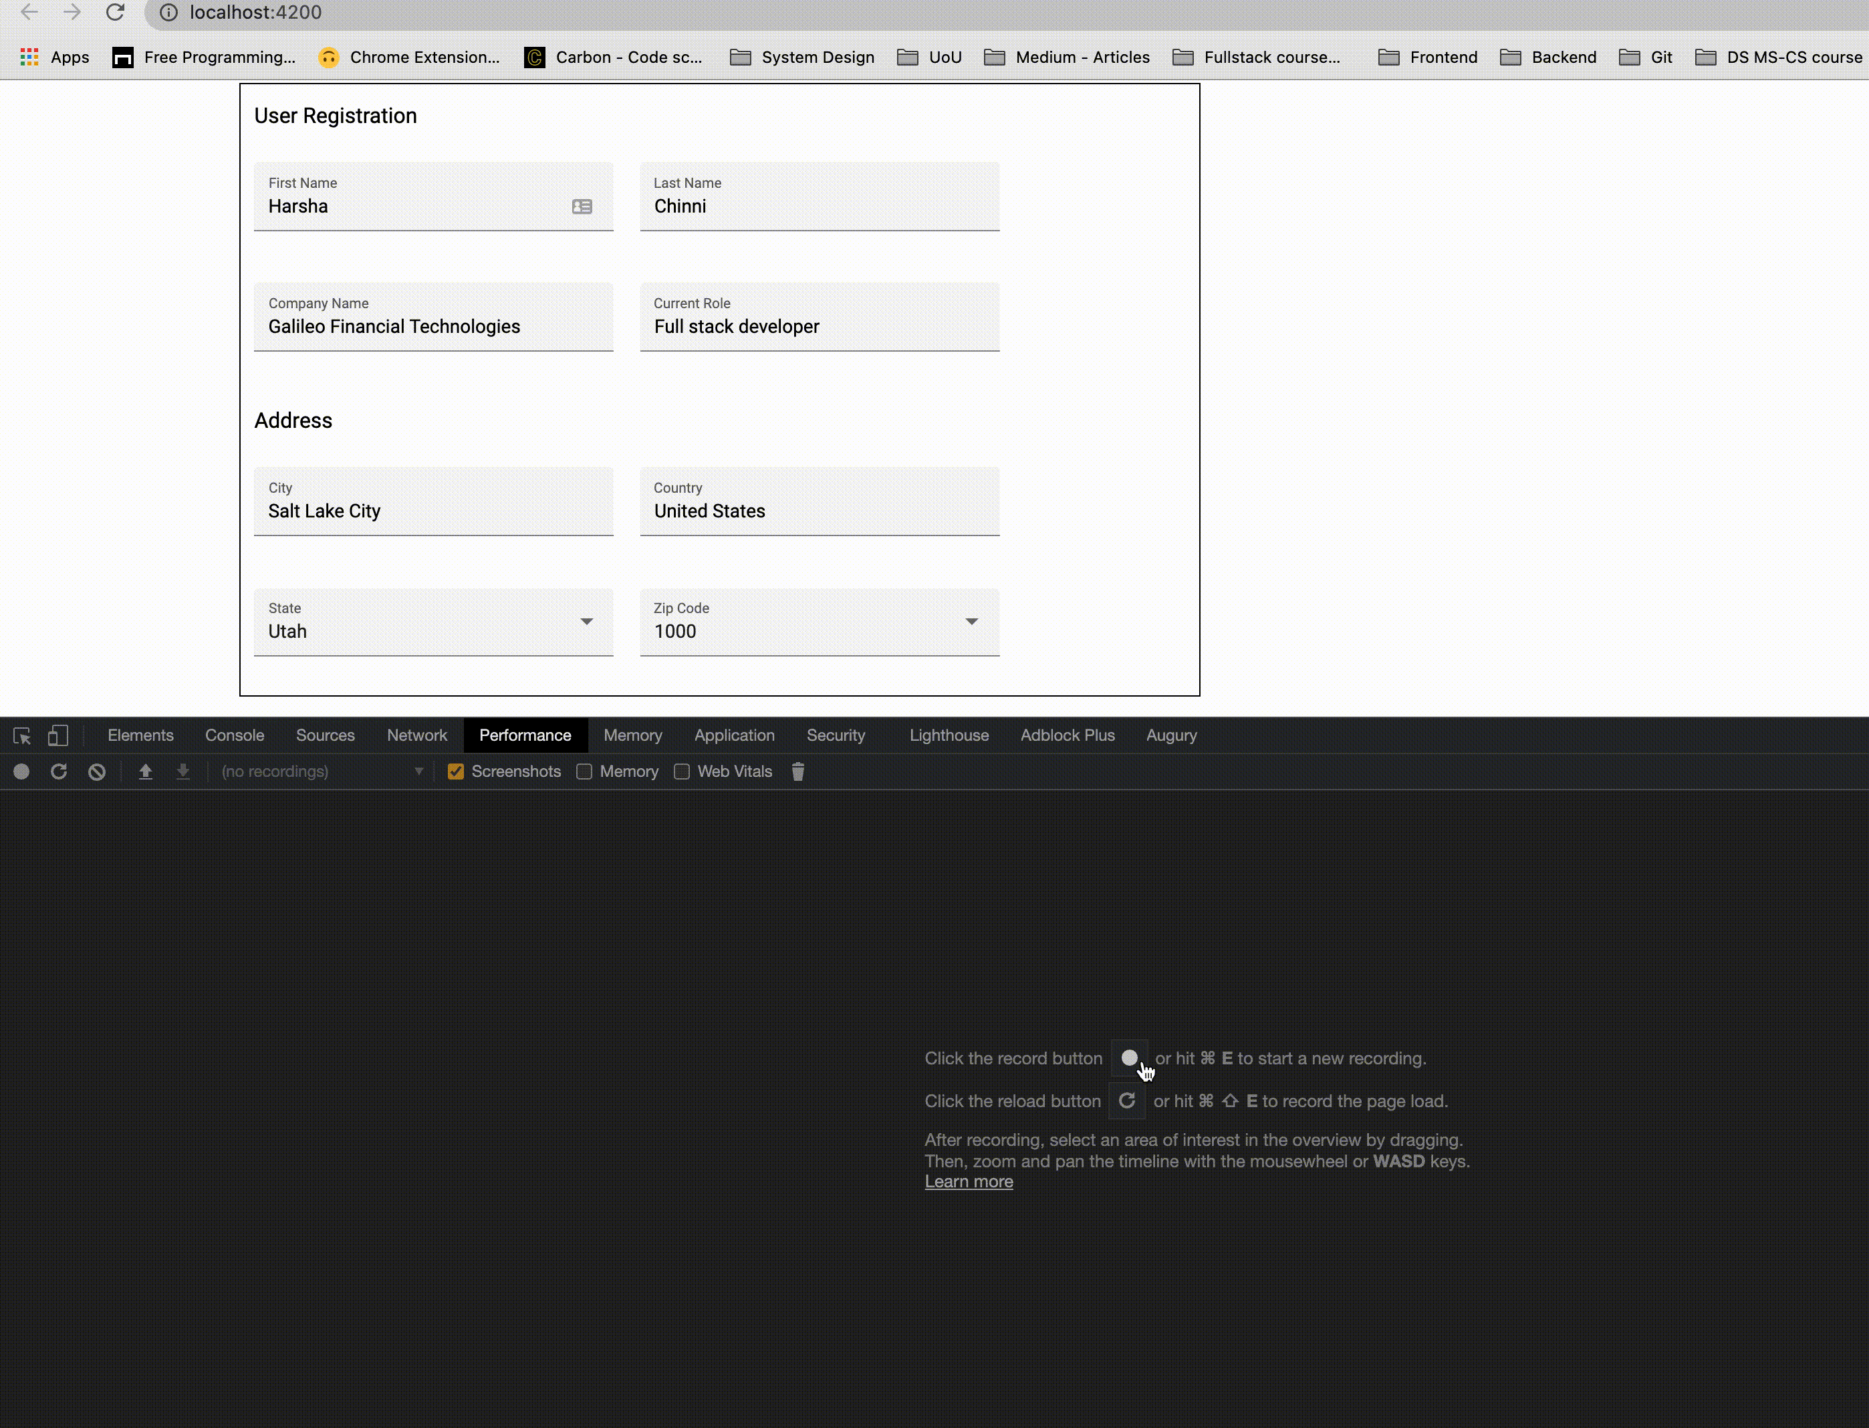Open the Augury tab
This screenshot has width=1869, height=1428.
pos(1172,735)
